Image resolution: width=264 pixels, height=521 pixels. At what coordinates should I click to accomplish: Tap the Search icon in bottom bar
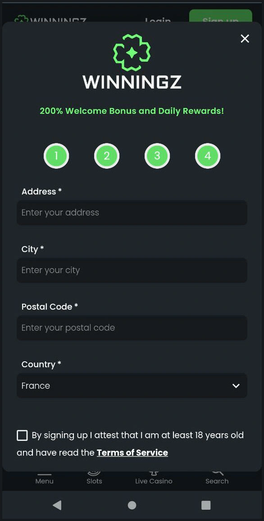point(217,472)
